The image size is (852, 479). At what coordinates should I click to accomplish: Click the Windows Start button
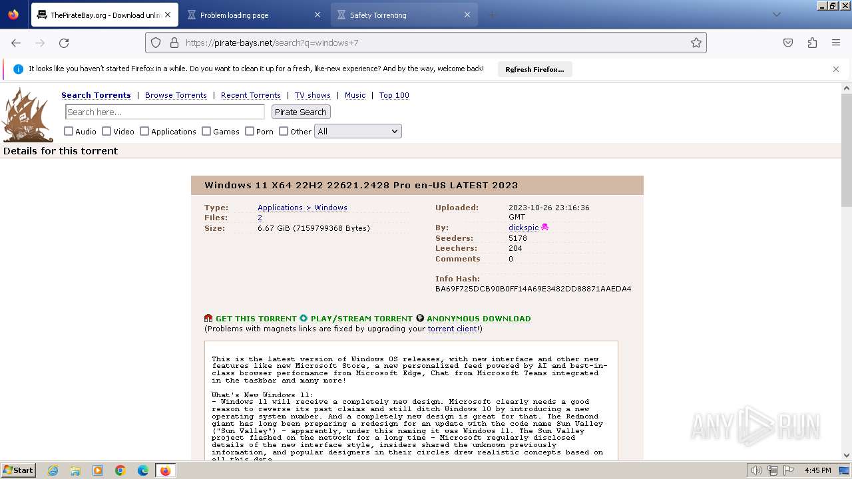tap(19, 470)
